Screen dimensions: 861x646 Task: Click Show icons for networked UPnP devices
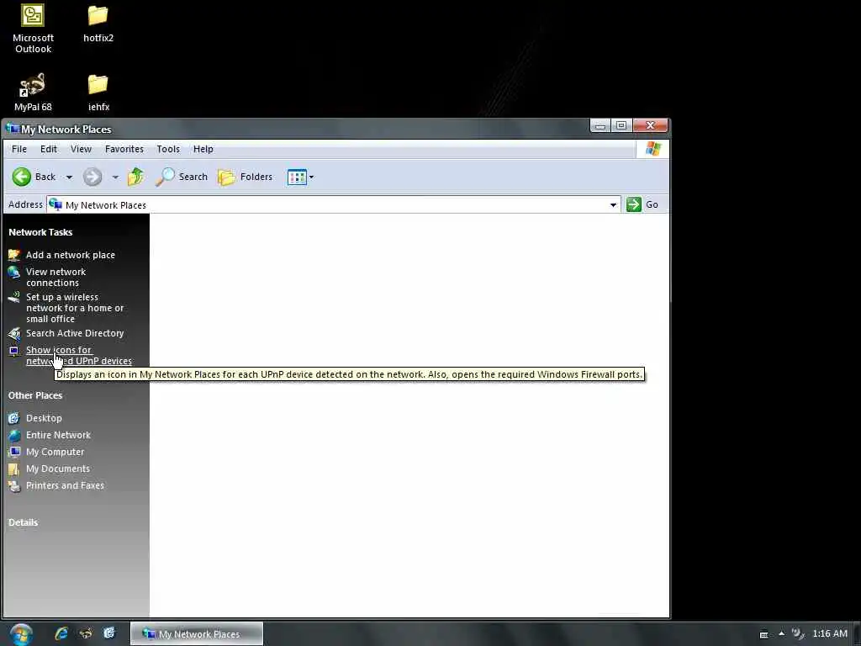coord(78,356)
